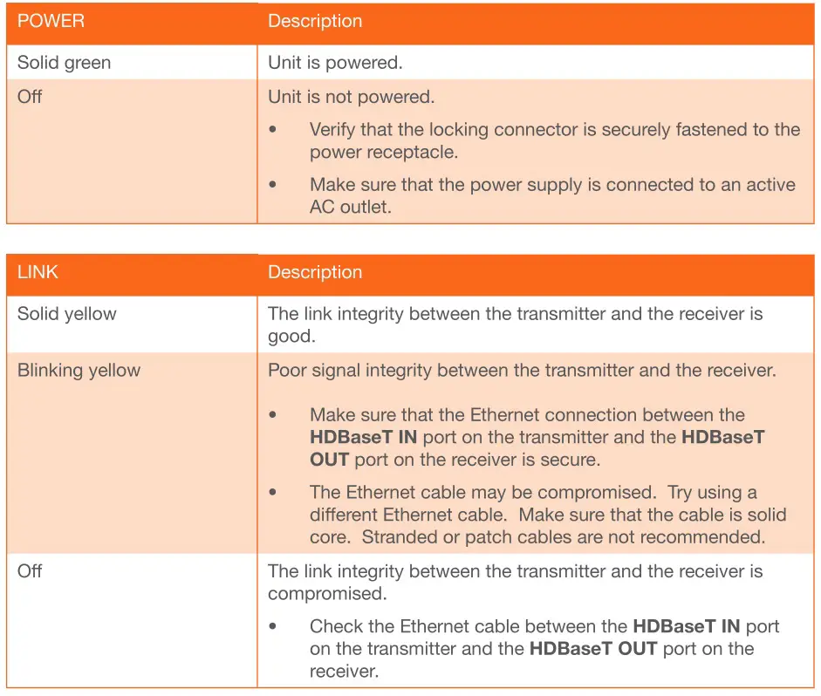821x696 pixels.
Task: Click the 'Poor signal integrity' description line
Action: tap(521, 370)
